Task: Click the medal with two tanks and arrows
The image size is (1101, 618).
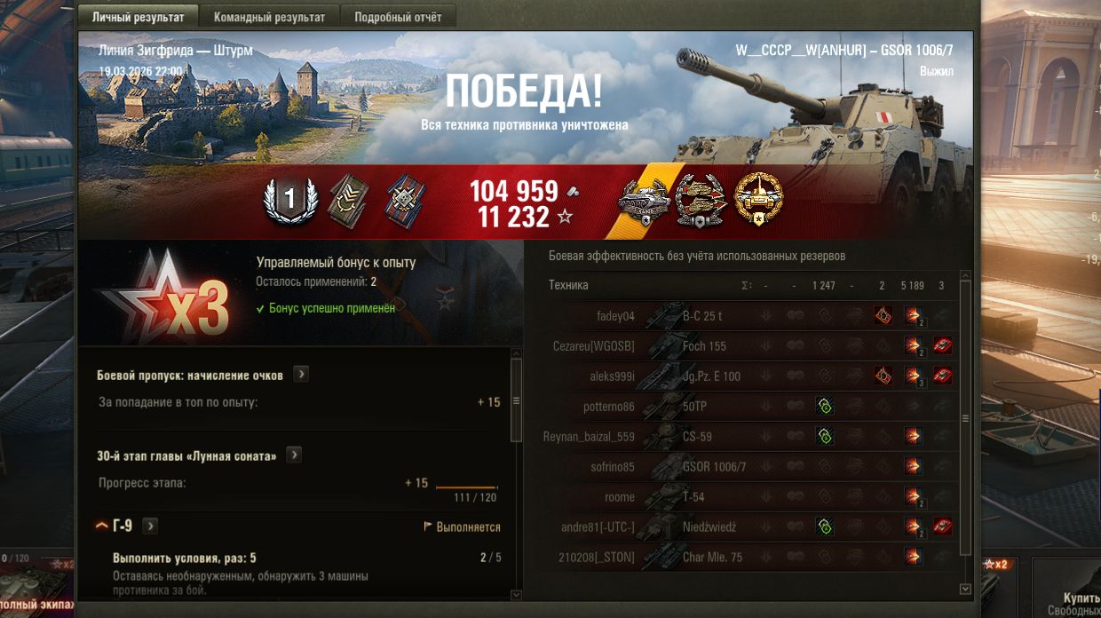Action: point(701,200)
